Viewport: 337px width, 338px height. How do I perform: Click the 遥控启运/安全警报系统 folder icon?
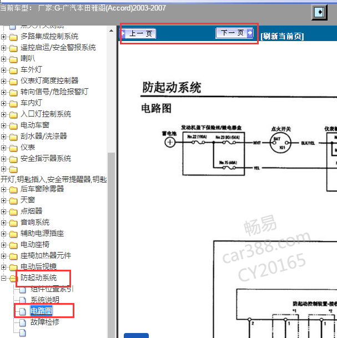pos(13,48)
